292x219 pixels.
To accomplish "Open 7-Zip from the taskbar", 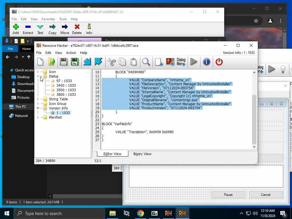I will (x=154, y=213).
